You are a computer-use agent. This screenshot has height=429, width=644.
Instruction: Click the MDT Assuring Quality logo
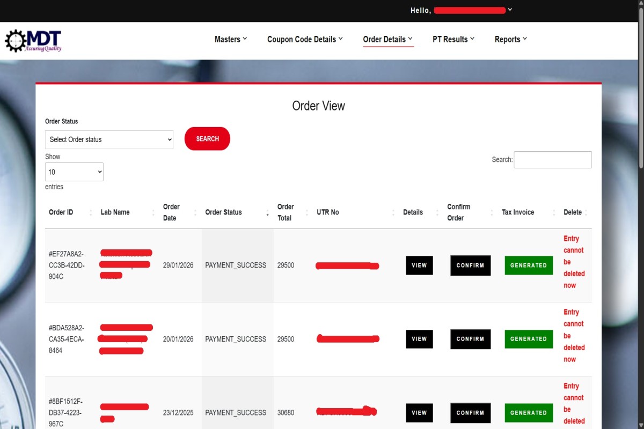33,41
